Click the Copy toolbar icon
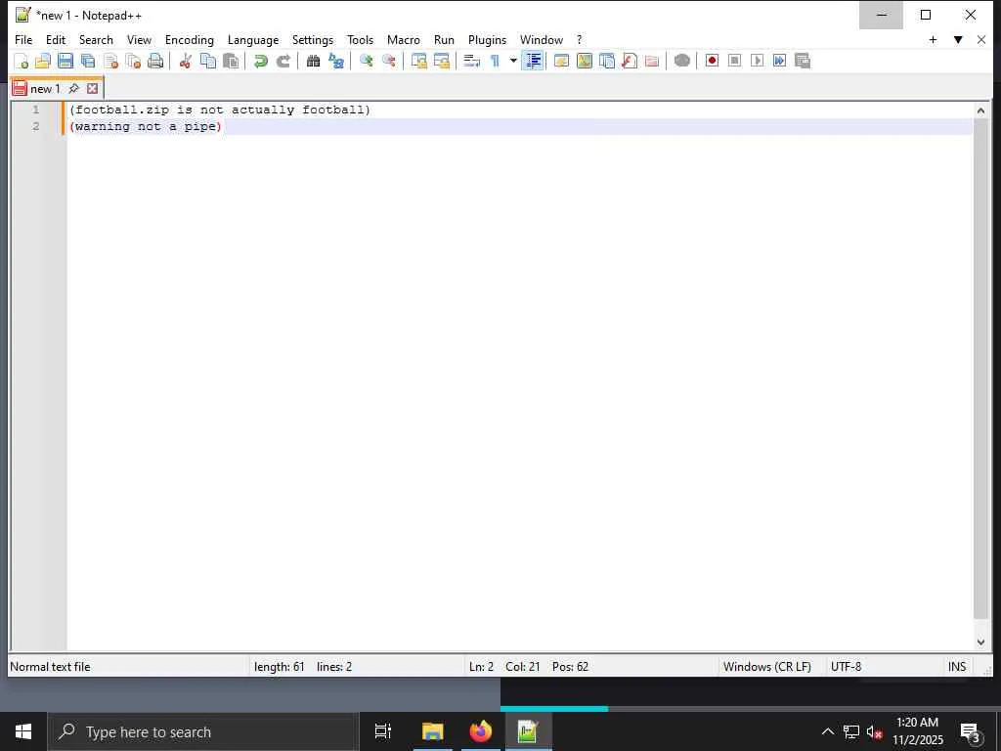Viewport: 1001px width, 751px height. click(208, 61)
